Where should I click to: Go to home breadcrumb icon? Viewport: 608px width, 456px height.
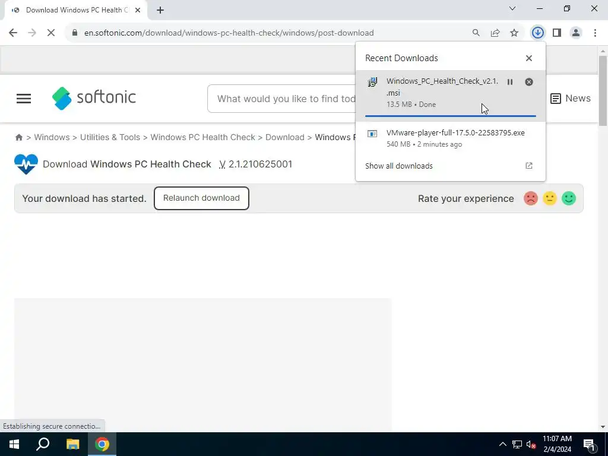(18, 137)
